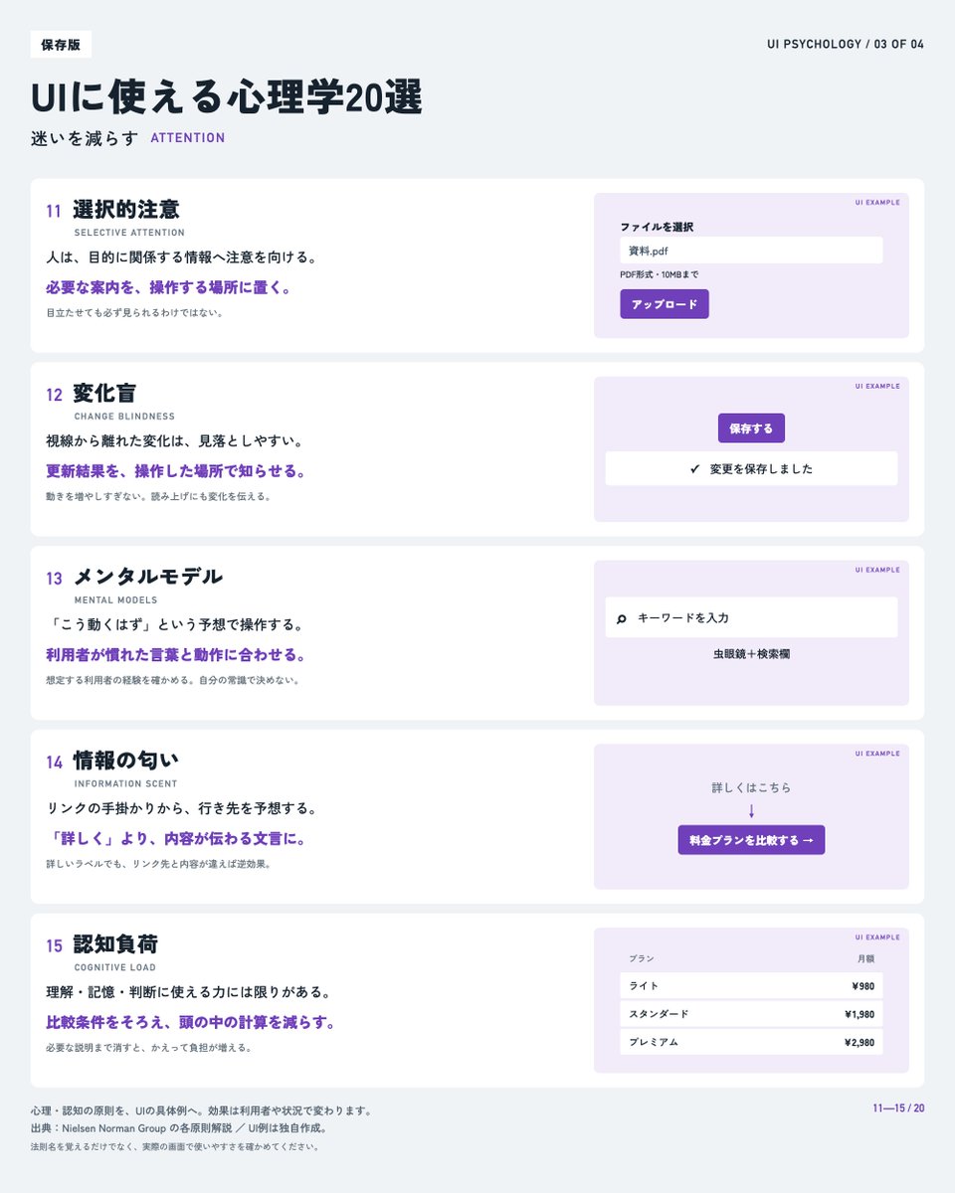Select the プレミアム plan row
The width and height of the screenshot is (955, 1193).
(x=751, y=1042)
